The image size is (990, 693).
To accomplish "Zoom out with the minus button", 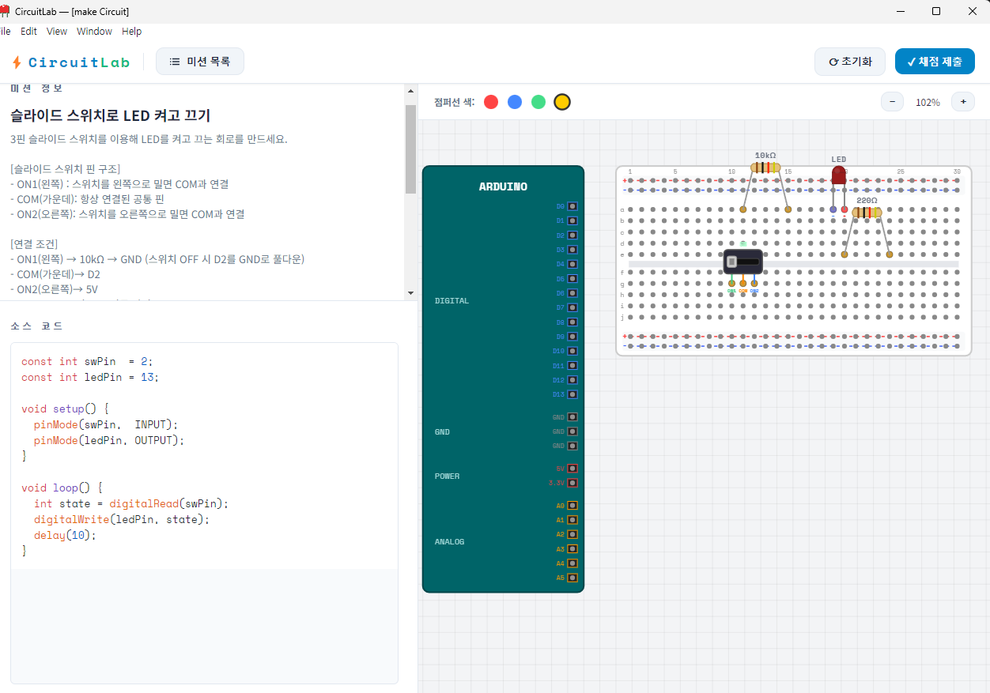I will (x=892, y=102).
